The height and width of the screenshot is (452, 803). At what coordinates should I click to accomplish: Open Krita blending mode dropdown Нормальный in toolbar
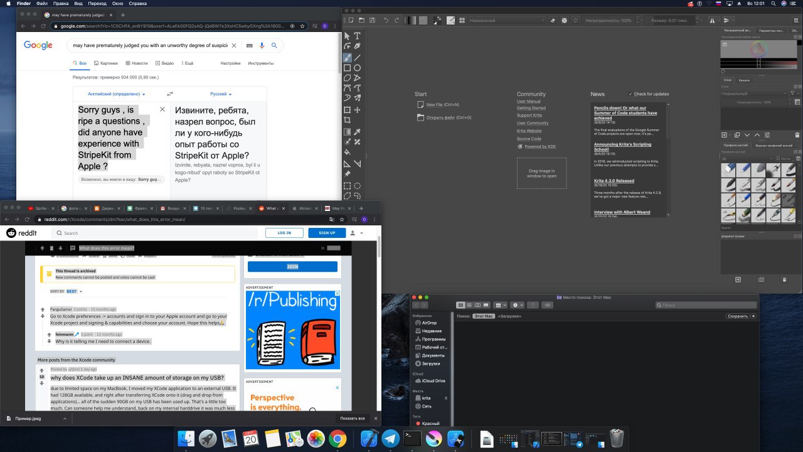(x=508, y=20)
